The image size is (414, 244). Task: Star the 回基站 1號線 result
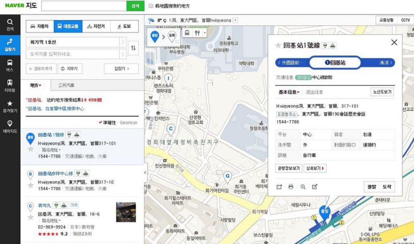coord(31,149)
